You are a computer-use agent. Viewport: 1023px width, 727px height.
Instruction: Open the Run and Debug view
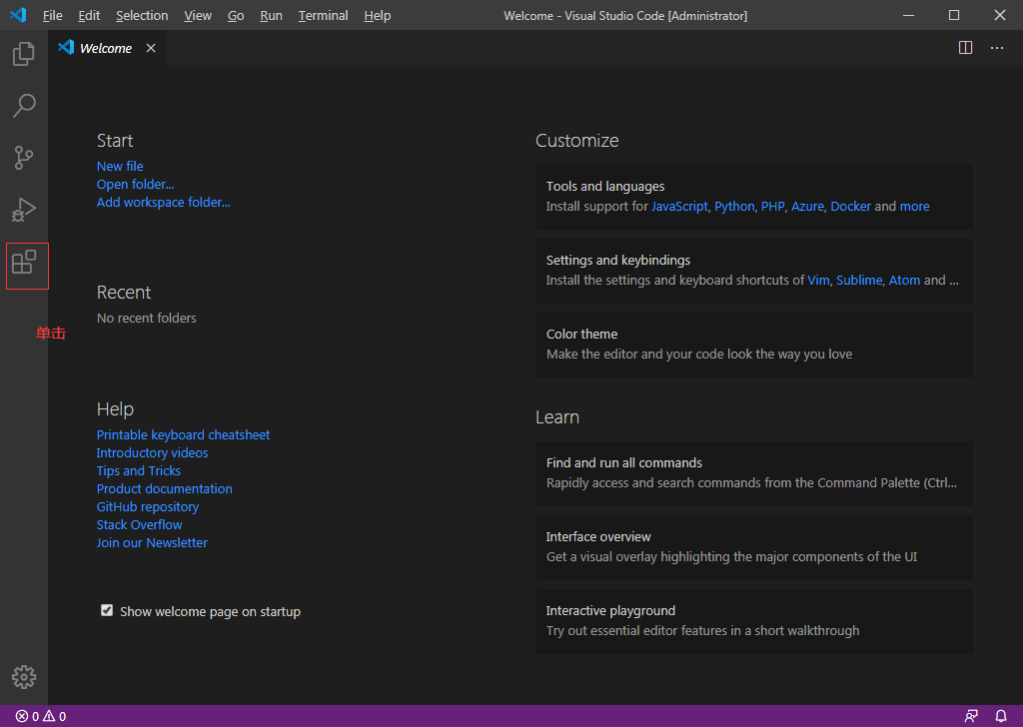click(x=24, y=210)
